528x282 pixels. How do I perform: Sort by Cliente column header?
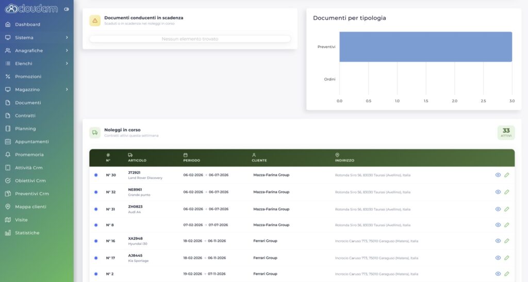coord(259,158)
